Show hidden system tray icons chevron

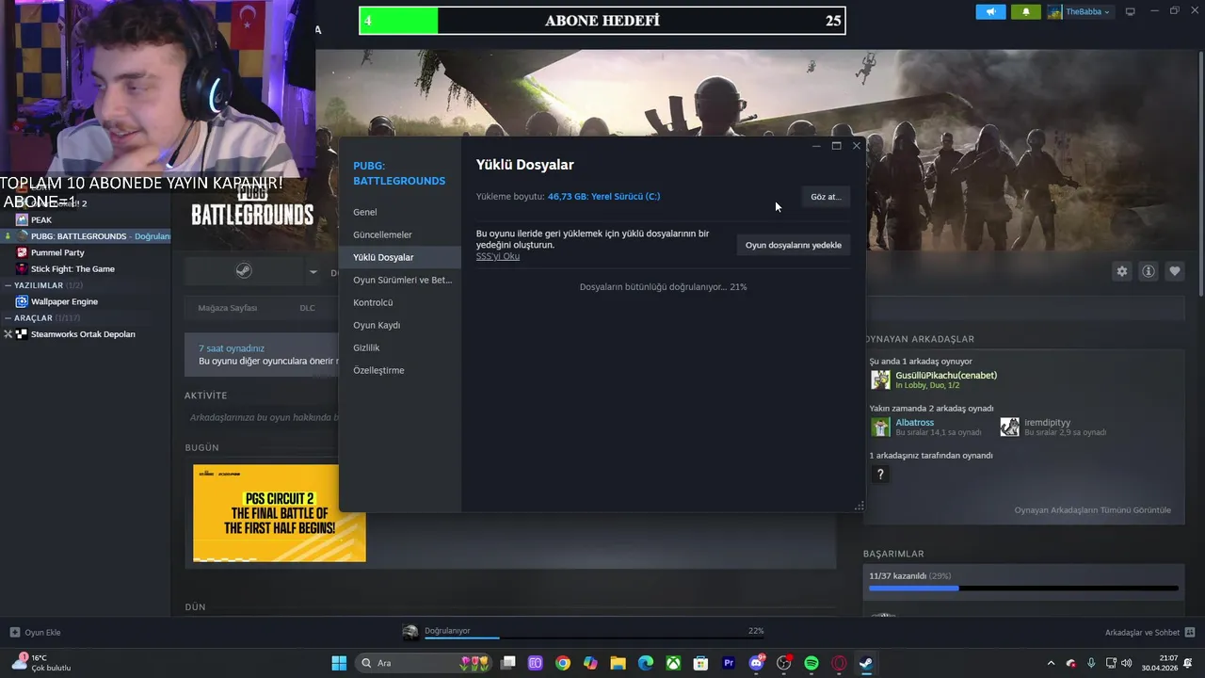coord(1051,663)
